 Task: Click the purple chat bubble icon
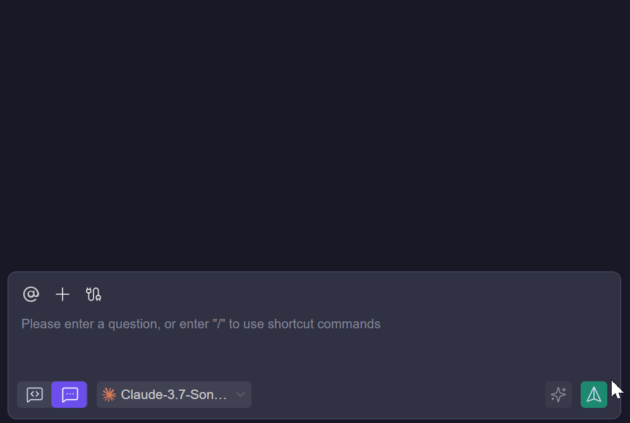pyautogui.click(x=70, y=395)
